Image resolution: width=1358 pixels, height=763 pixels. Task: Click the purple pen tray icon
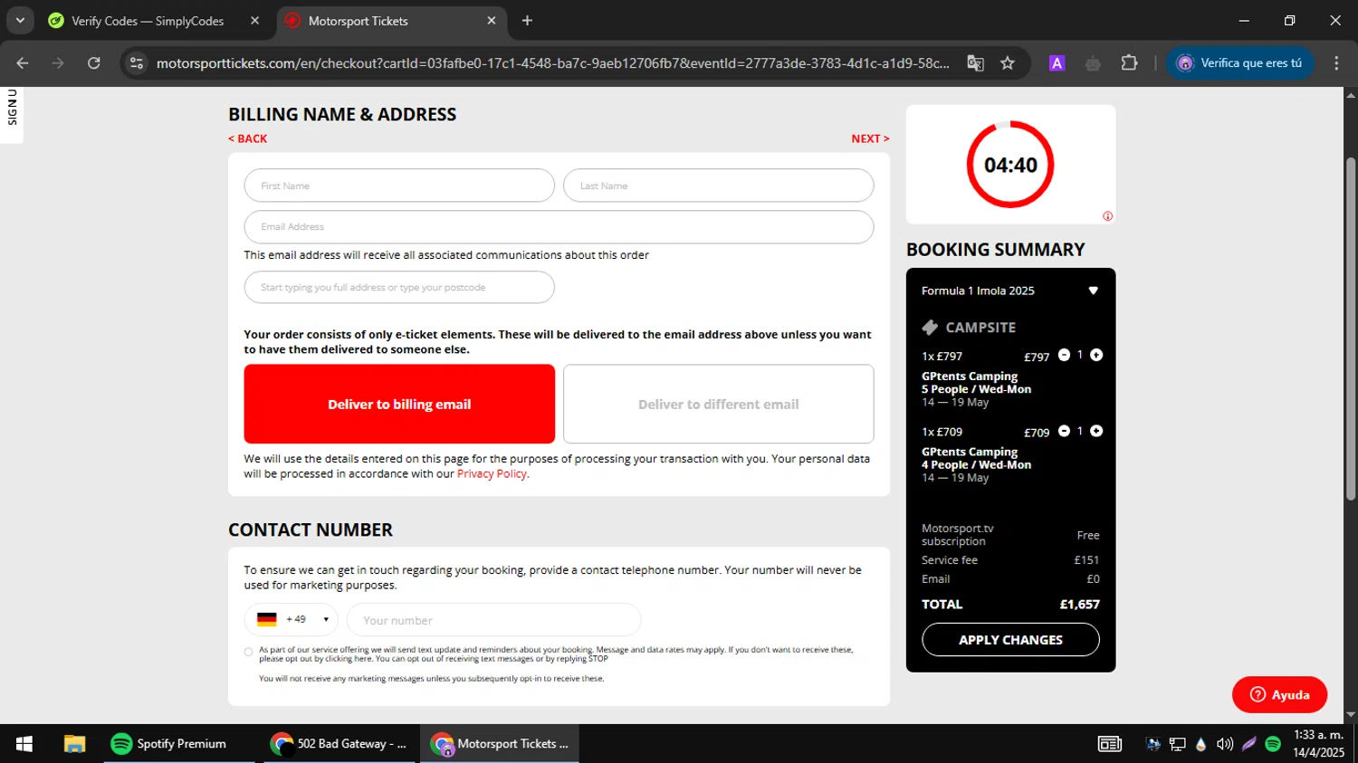point(1249,744)
